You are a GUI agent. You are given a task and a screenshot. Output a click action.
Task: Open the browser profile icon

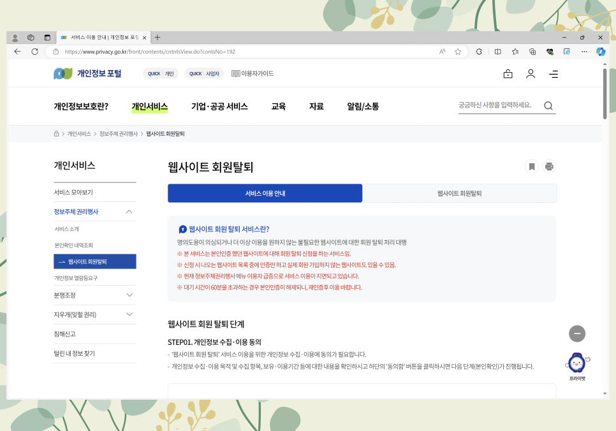pos(15,38)
